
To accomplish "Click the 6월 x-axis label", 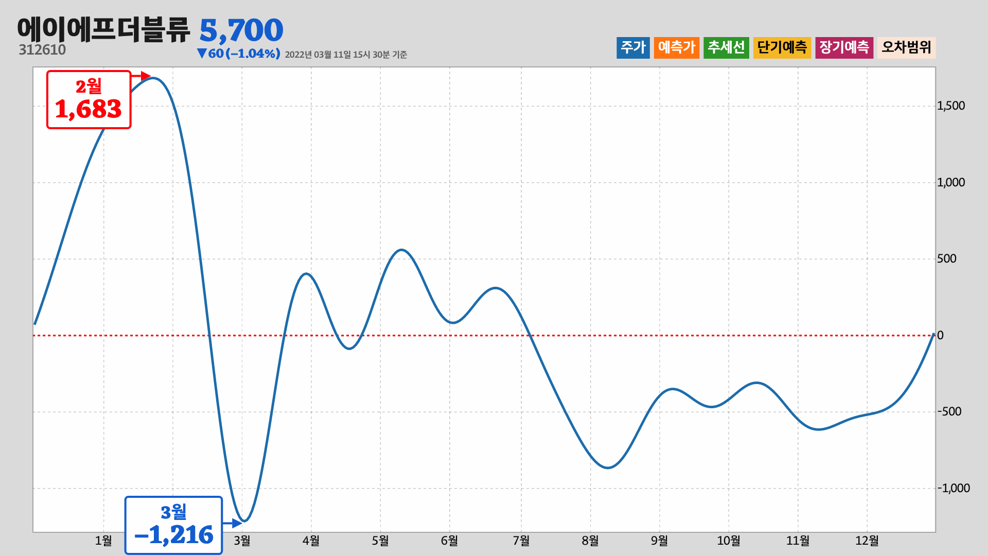I will point(449,541).
